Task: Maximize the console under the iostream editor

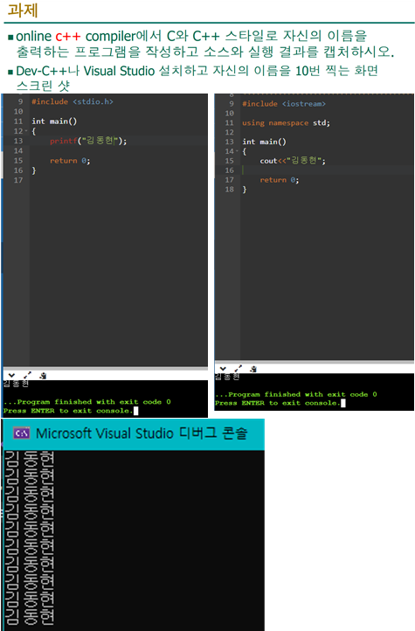Action: pos(238,368)
